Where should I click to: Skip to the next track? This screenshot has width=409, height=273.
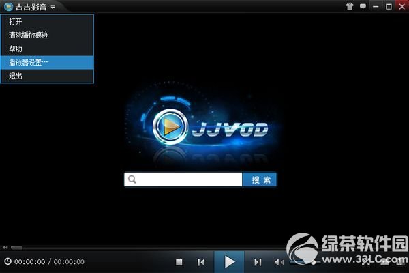click(258, 262)
